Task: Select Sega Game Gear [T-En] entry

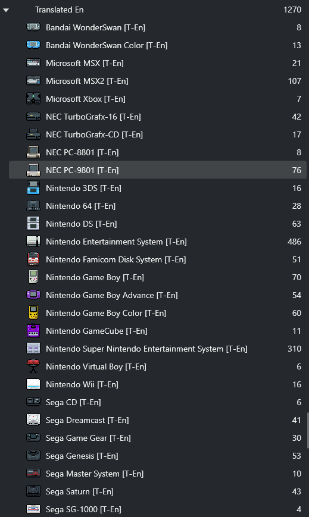Action: (157, 438)
